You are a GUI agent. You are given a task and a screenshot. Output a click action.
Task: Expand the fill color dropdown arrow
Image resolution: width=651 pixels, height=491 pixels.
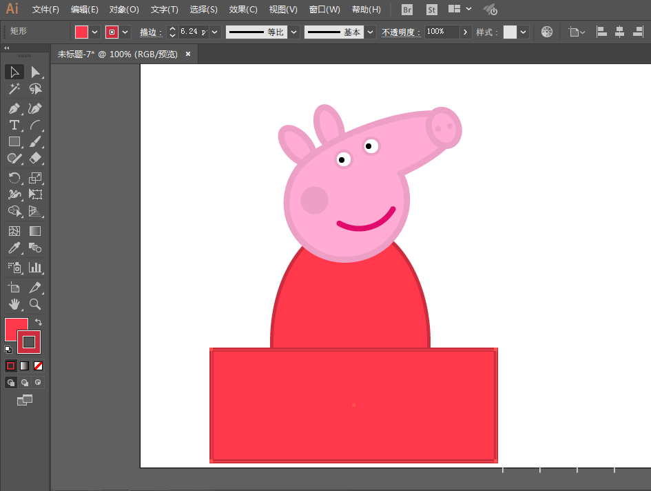[94, 32]
